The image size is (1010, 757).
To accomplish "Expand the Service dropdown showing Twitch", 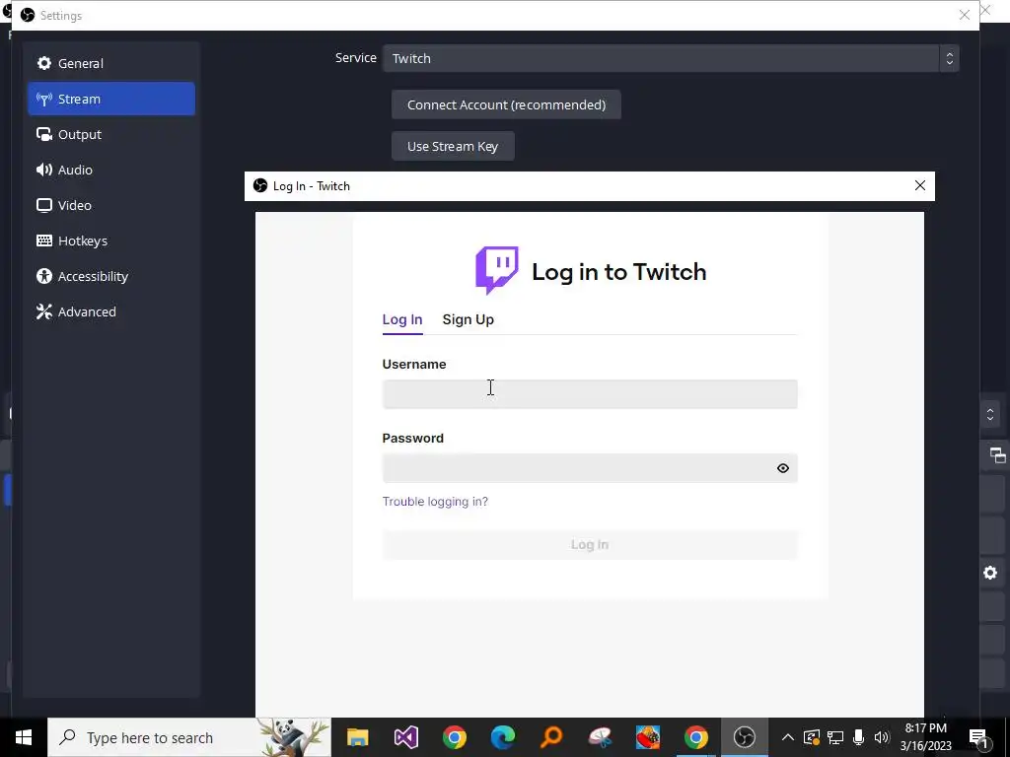I will [x=671, y=58].
